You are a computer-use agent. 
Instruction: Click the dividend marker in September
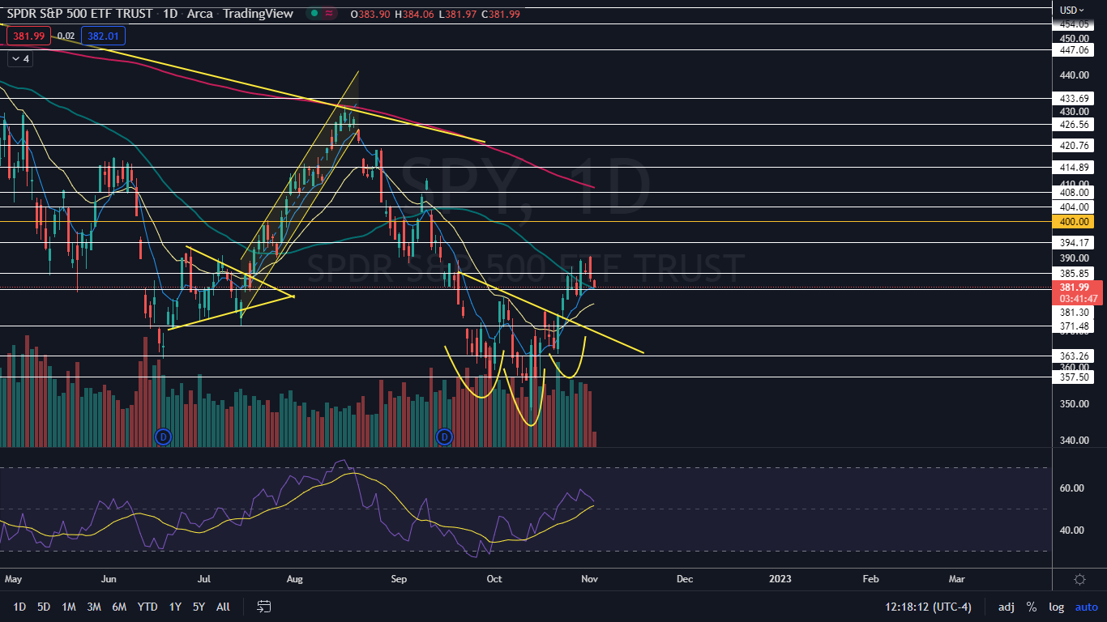coord(444,437)
